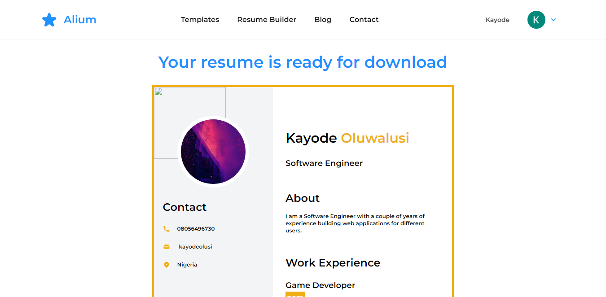
Task: Click the Software Engineer title
Action: (x=324, y=163)
